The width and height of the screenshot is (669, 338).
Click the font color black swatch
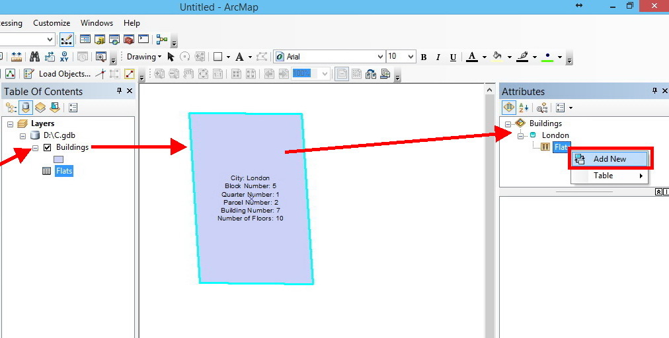(472, 57)
